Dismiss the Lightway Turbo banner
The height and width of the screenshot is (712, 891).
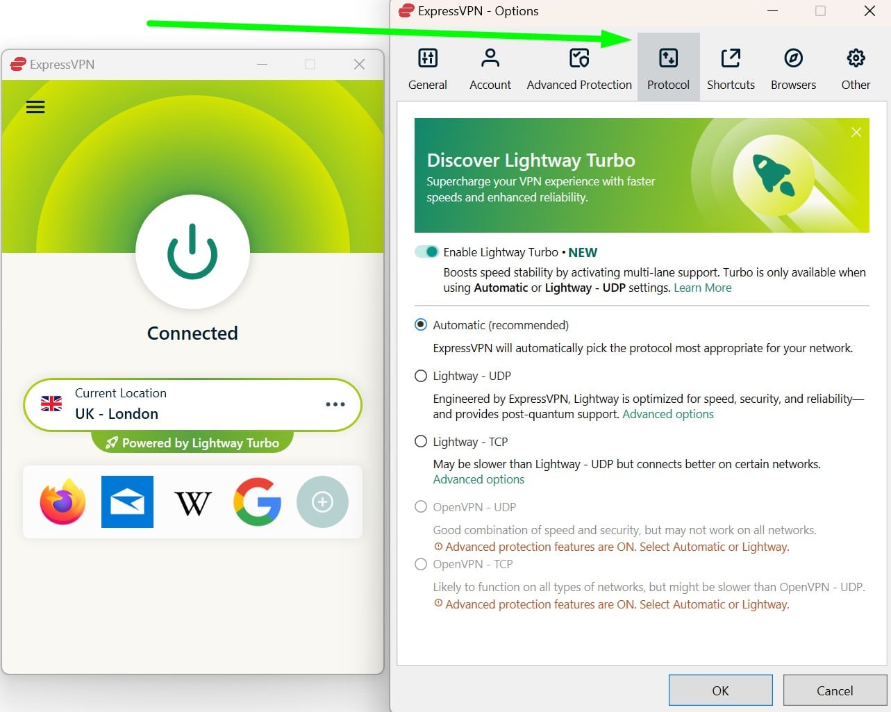pyautogui.click(x=856, y=132)
